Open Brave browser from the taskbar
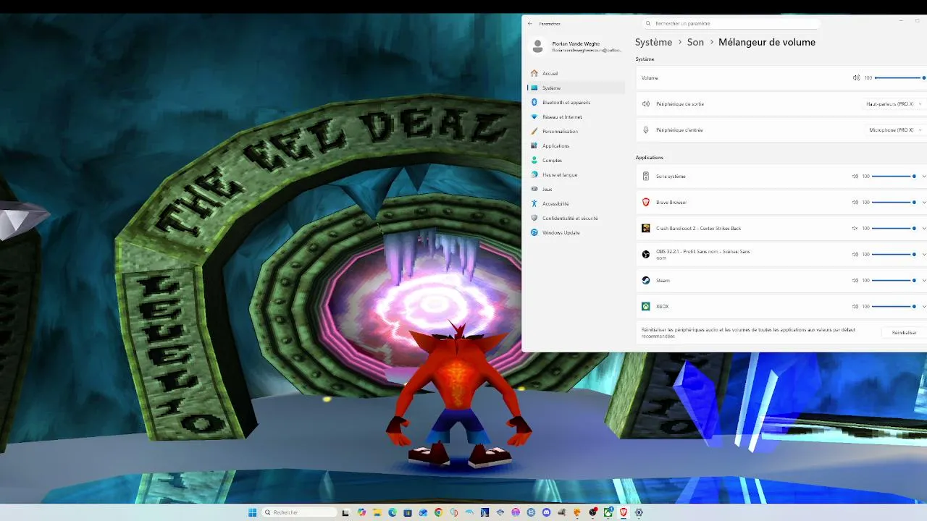927x521 pixels. coord(624,512)
